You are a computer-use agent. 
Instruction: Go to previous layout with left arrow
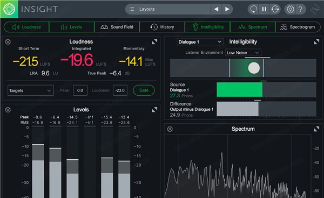click(x=216, y=9)
